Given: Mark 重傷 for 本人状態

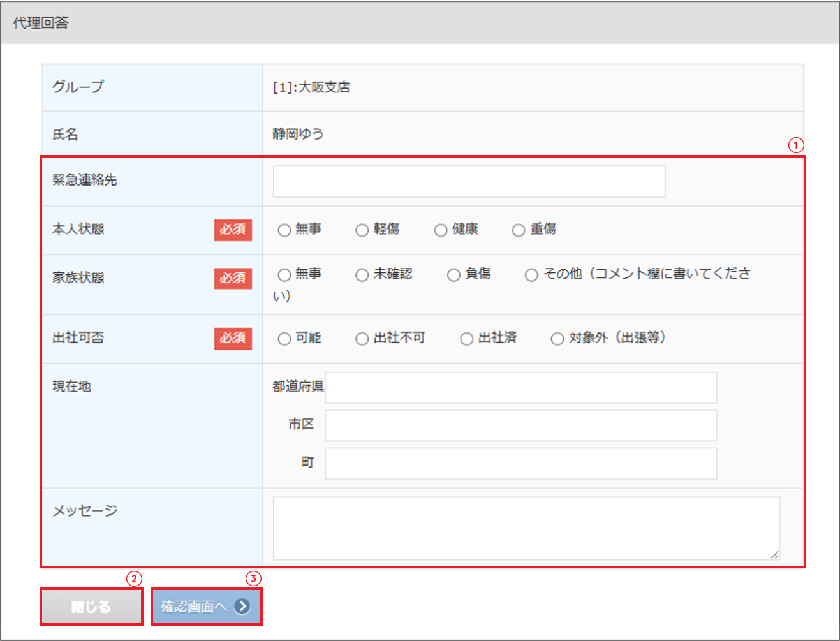Looking at the screenshot, I should (519, 230).
